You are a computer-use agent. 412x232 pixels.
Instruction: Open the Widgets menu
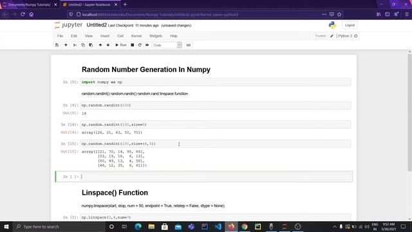point(156,36)
